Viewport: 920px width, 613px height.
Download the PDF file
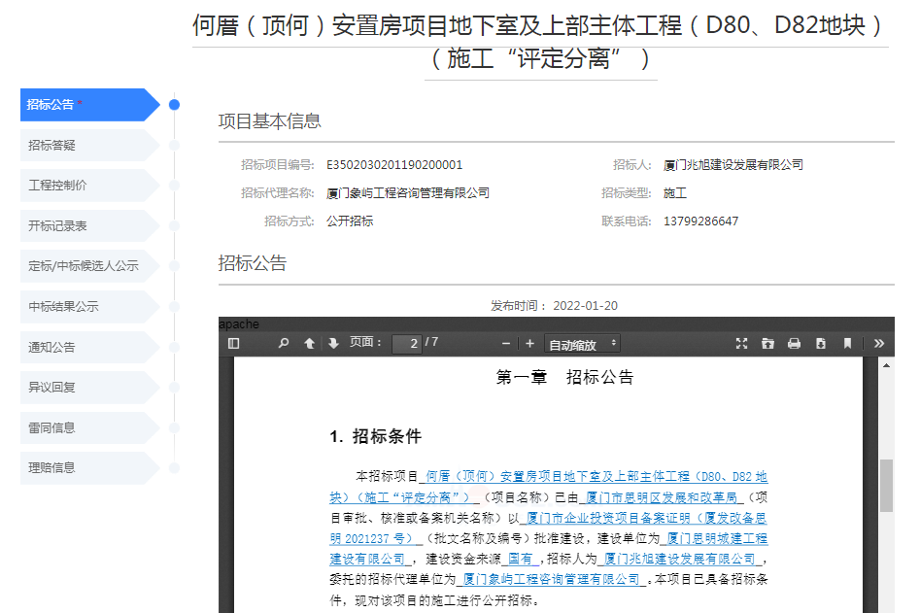[x=820, y=343]
